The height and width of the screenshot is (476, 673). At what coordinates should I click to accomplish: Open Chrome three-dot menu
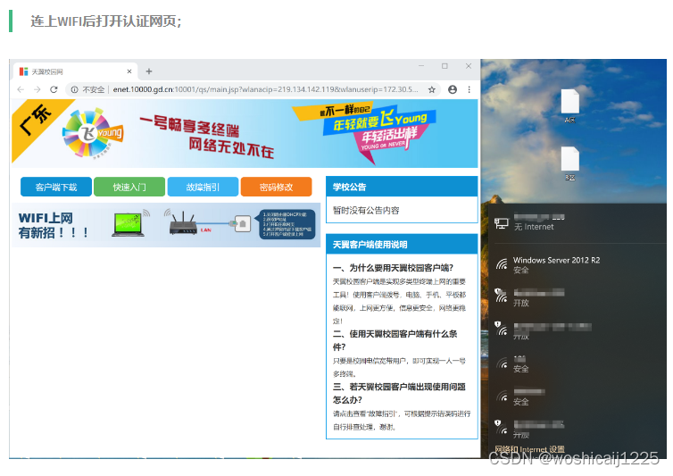(x=469, y=89)
